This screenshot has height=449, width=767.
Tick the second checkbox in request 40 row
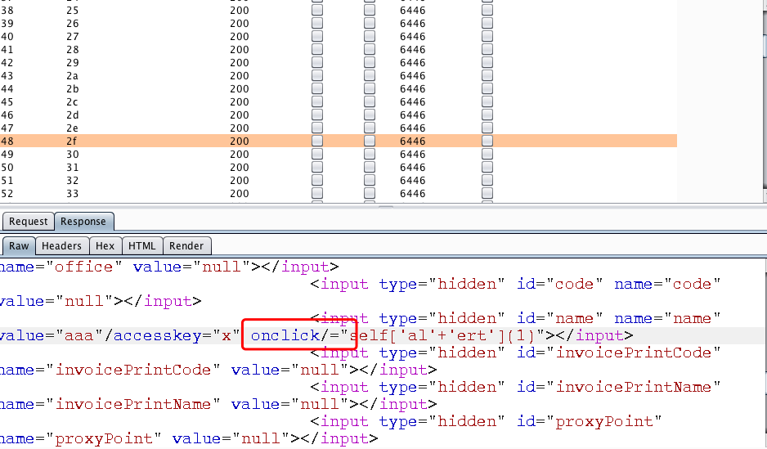(x=370, y=36)
